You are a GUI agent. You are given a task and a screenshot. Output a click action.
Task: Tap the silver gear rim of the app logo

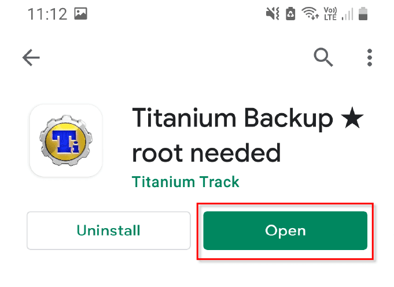[x=66, y=120]
